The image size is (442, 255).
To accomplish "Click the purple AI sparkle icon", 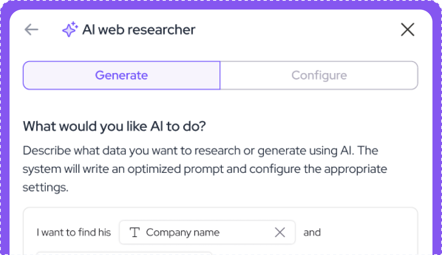I will tap(70, 30).
